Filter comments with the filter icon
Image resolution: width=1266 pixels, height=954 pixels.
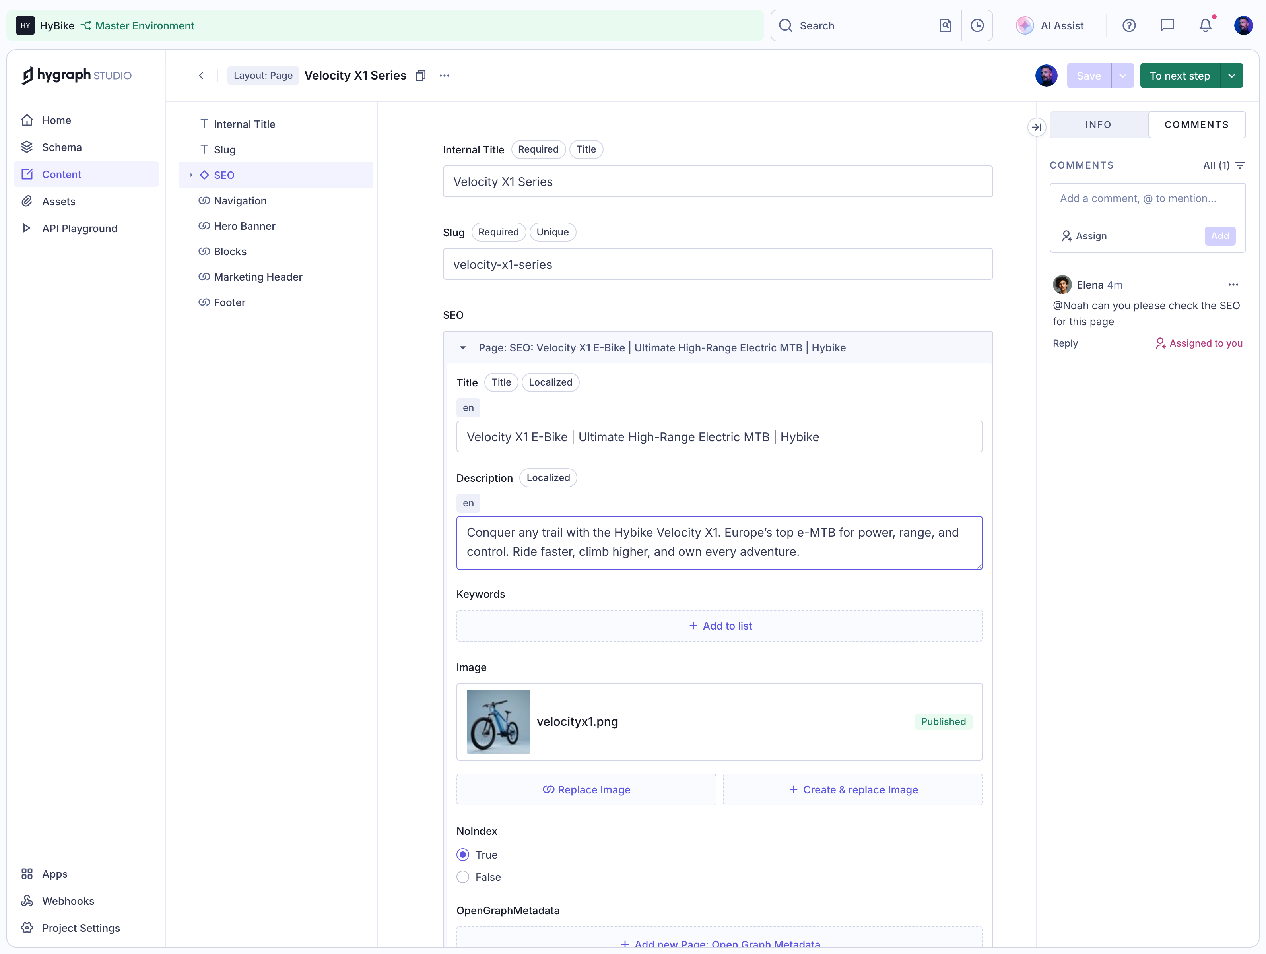coord(1240,165)
